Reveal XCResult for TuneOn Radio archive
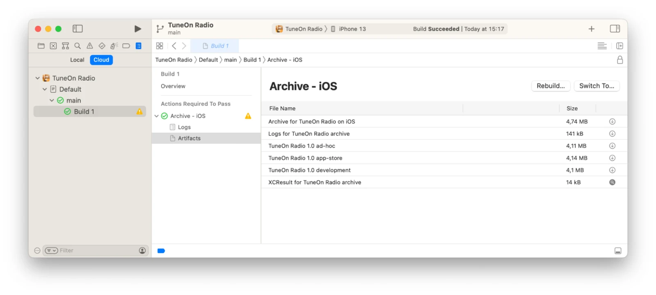 click(612, 182)
